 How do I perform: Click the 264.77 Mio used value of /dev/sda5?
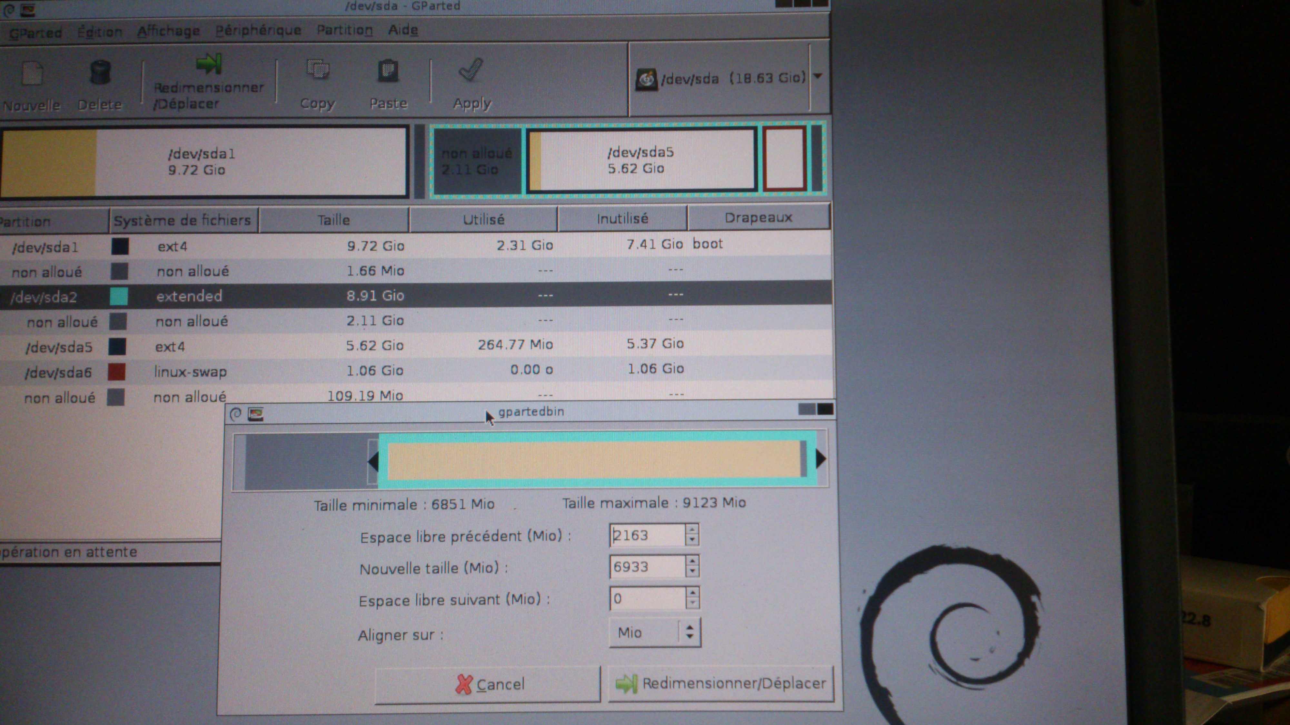click(x=515, y=344)
